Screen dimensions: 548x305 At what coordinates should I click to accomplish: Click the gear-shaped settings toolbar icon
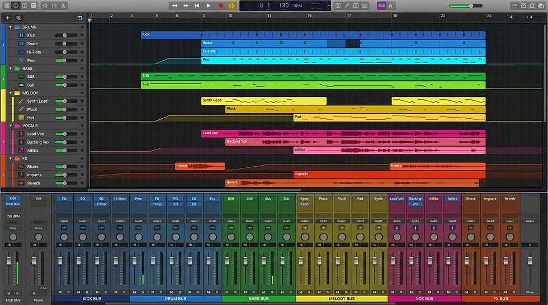click(45, 6)
